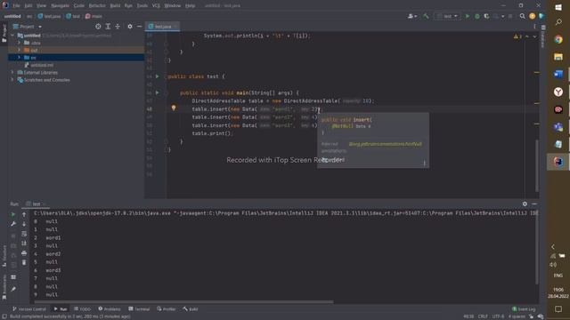Open Profiler tool window
This screenshot has width=570, height=320.
click(x=167, y=309)
